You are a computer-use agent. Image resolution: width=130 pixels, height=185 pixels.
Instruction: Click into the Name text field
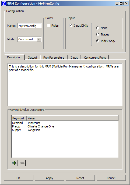click(x=30, y=26)
